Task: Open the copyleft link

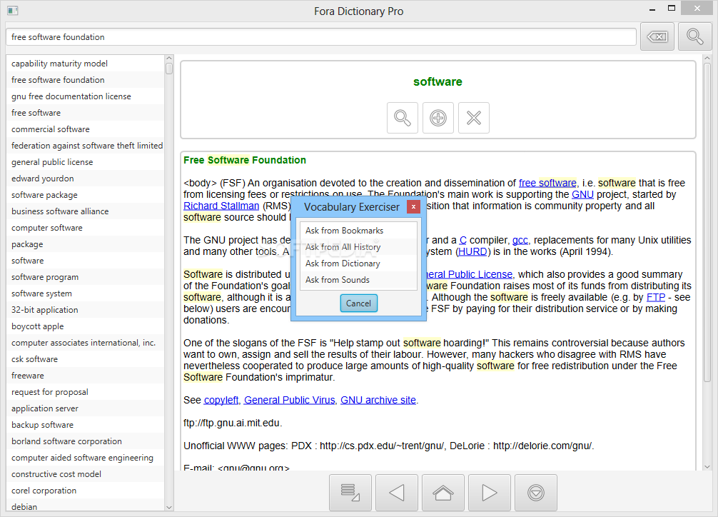Action: point(221,400)
